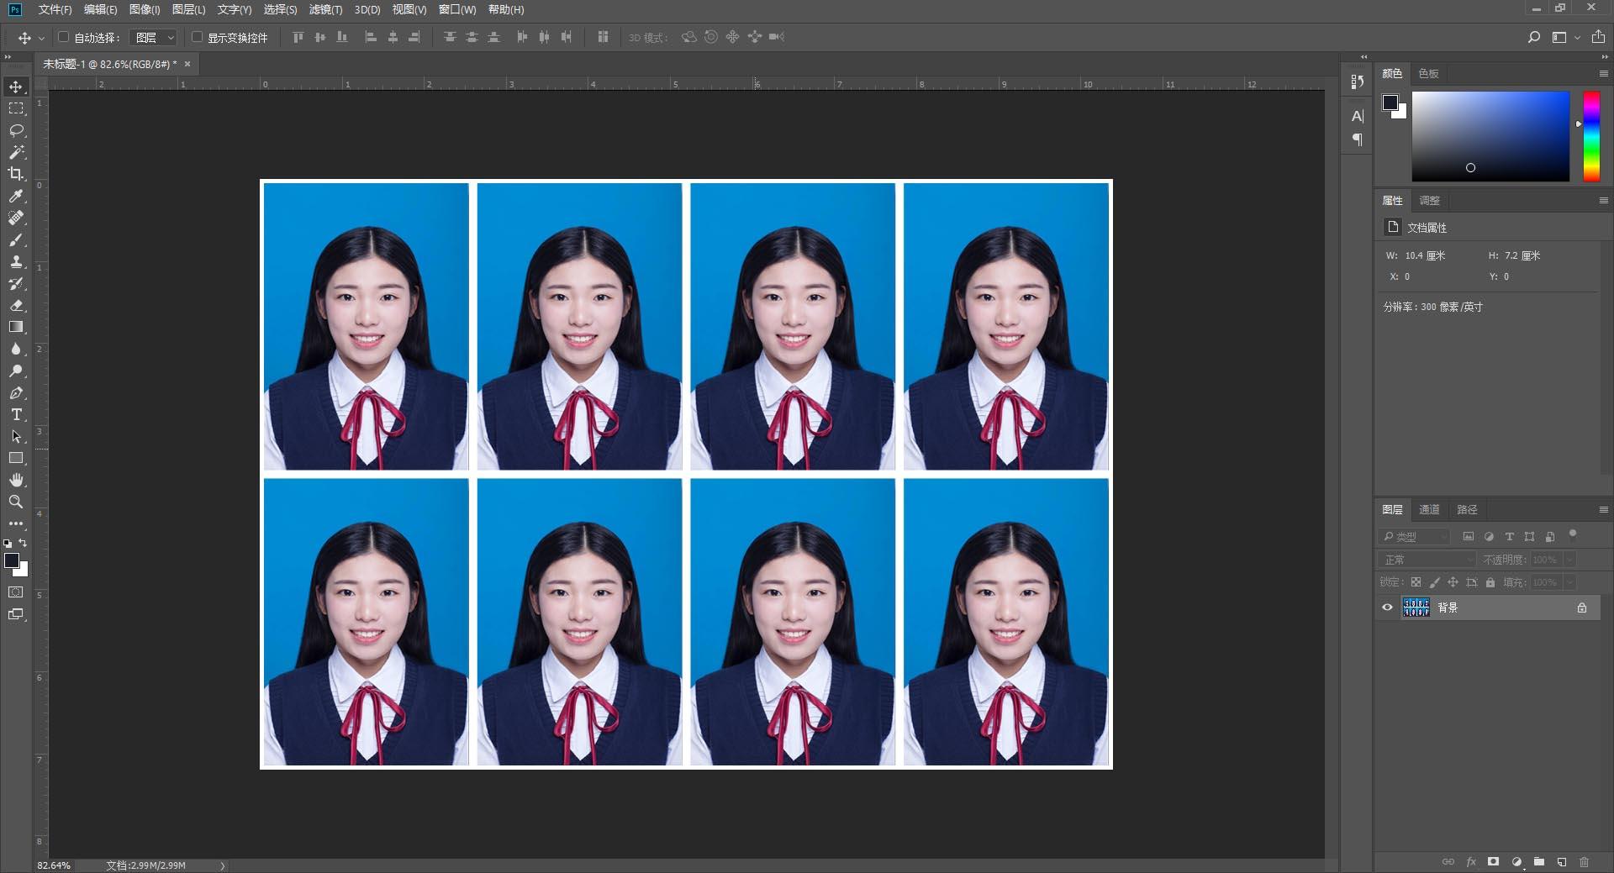
Task: Select the Lasso tool
Action: (16, 130)
